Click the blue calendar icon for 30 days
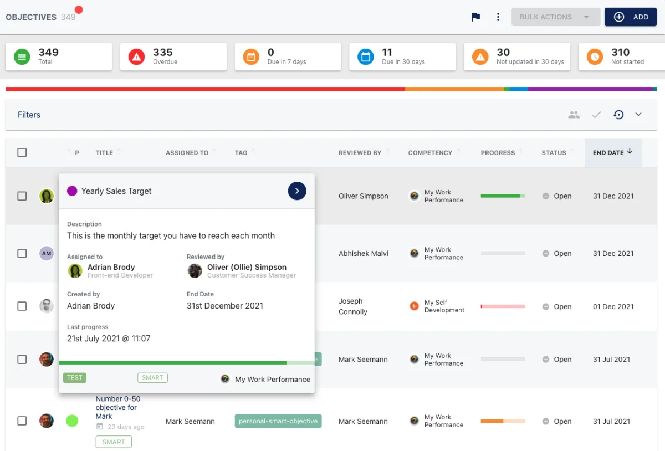Image resolution: width=665 pixels, height=451 pixels. coord(366,57)
